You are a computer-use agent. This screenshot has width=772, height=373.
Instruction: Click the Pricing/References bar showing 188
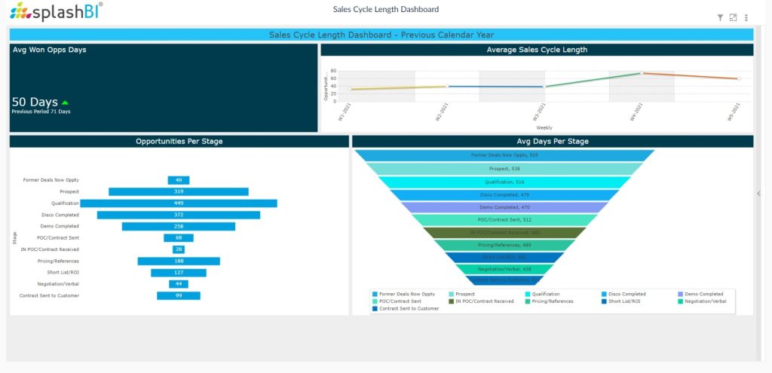point(179,261)
